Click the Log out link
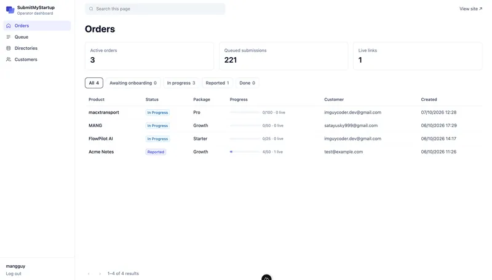Screen dimensions: 492x280 click(14, 274)
